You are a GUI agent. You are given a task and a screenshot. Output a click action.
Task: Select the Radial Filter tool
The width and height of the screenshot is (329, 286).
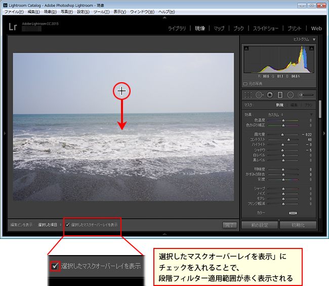click(x=290, y=95)
